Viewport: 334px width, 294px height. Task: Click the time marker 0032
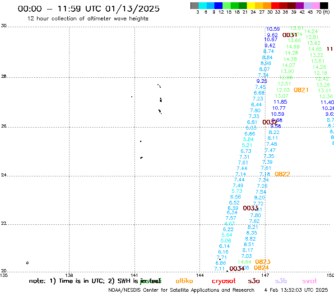[x=269, y=122]
